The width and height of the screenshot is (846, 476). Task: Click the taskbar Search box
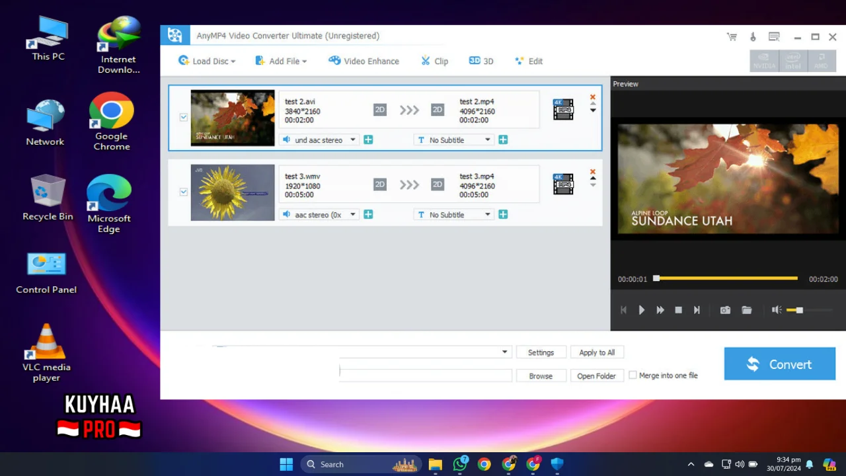(x=361, y=464)
